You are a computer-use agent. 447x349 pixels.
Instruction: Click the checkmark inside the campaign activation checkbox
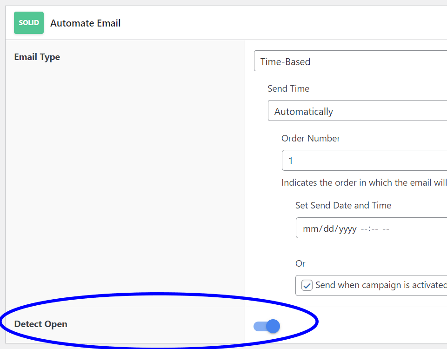coord(307,285)
